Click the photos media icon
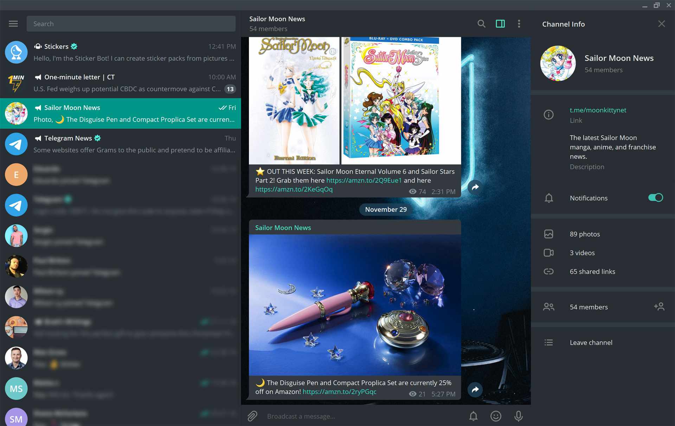 [x=548, y=234]
